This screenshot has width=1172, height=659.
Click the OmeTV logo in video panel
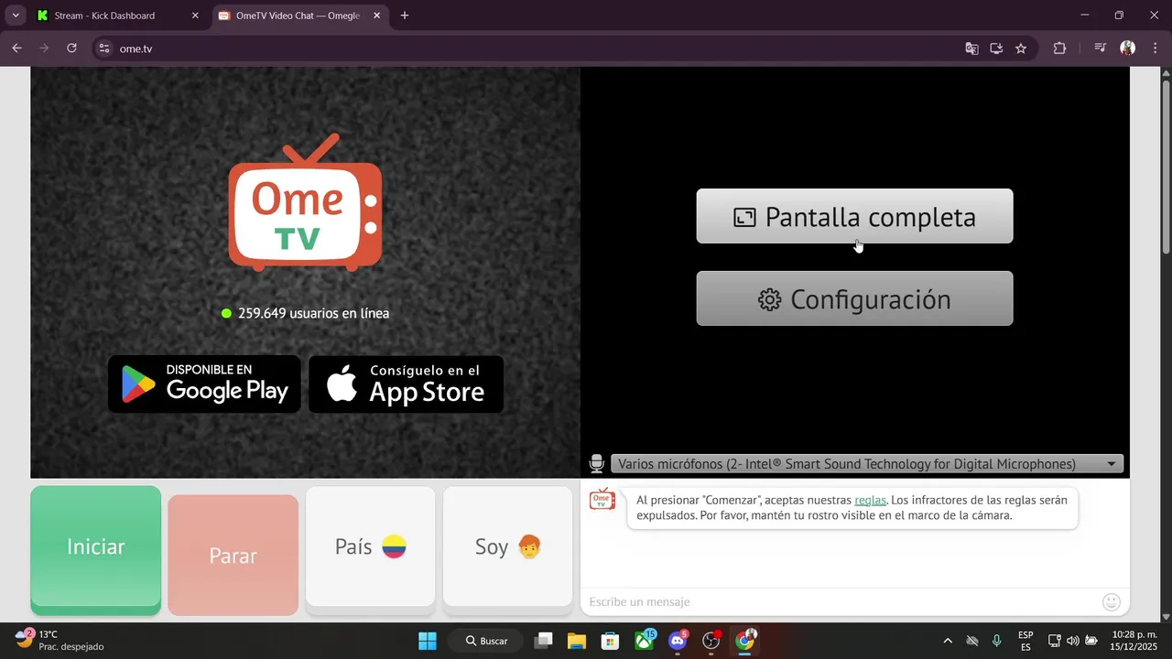(x=305, y=203)
